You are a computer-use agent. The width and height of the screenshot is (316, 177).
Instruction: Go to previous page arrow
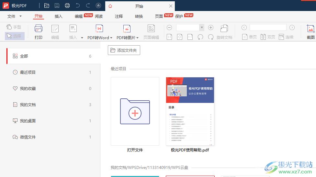coord(244,28)
